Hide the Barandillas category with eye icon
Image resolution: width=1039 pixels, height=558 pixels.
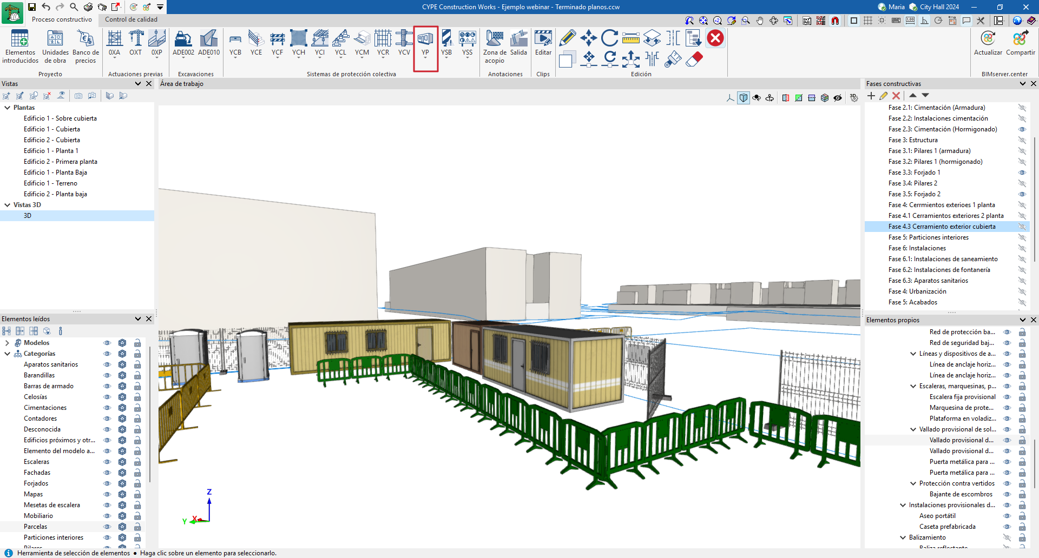pos(107,375)
